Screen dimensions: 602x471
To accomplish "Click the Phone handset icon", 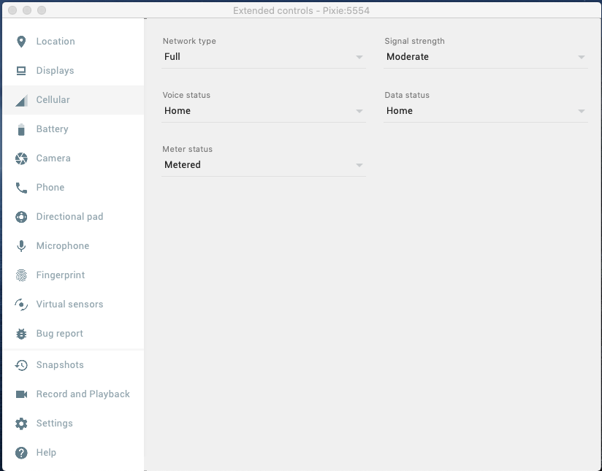I will coord(21,188).
